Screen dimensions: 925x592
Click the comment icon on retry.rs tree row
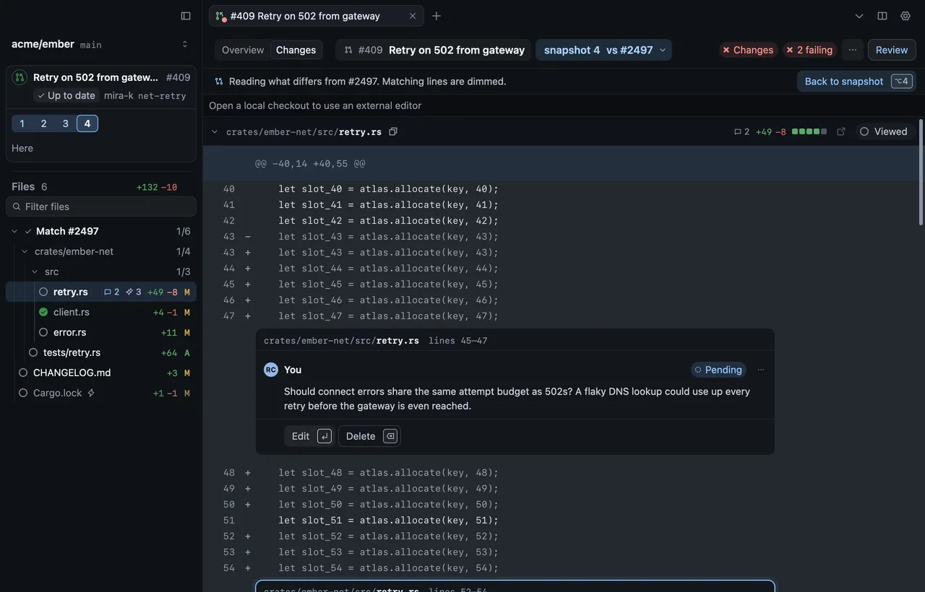point(108,292)
